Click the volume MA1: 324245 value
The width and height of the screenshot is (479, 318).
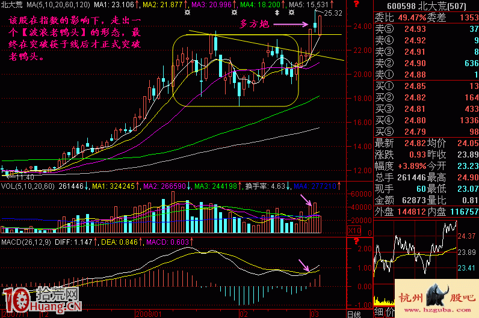pos(113,186)
